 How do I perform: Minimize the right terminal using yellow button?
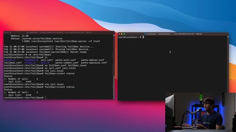pyautogui.click(x=122, y=34)
